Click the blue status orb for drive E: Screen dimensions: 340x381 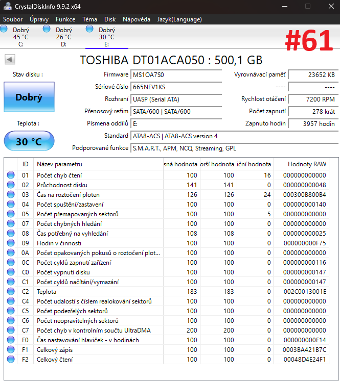[x=89, y=29]
